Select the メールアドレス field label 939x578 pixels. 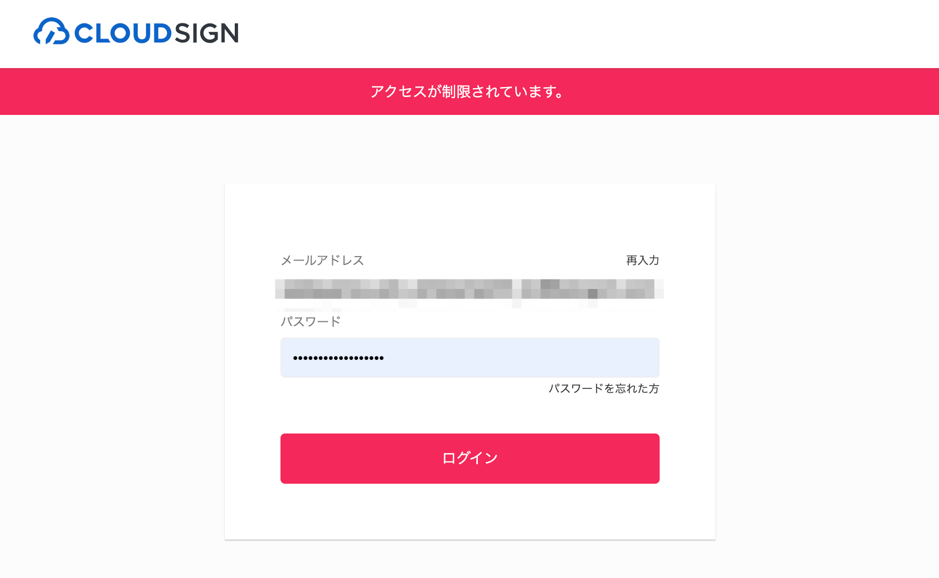coord(322,261)
